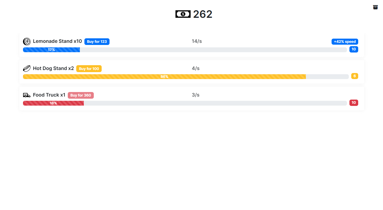Buy a Hot Dog Stand for 100
Viewport: 383px width, 210px height.
[89, 69]
